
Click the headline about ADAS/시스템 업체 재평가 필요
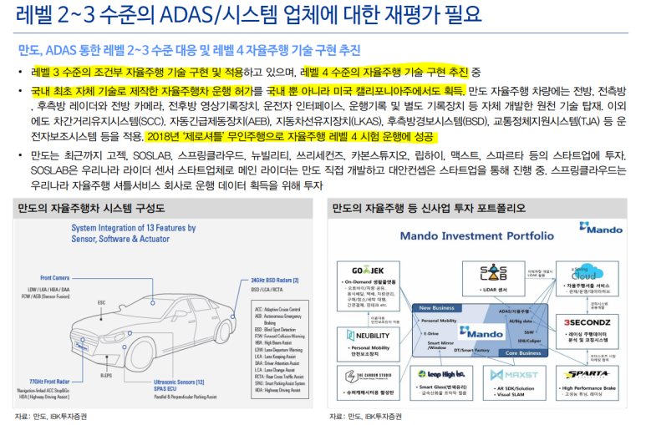248,15
